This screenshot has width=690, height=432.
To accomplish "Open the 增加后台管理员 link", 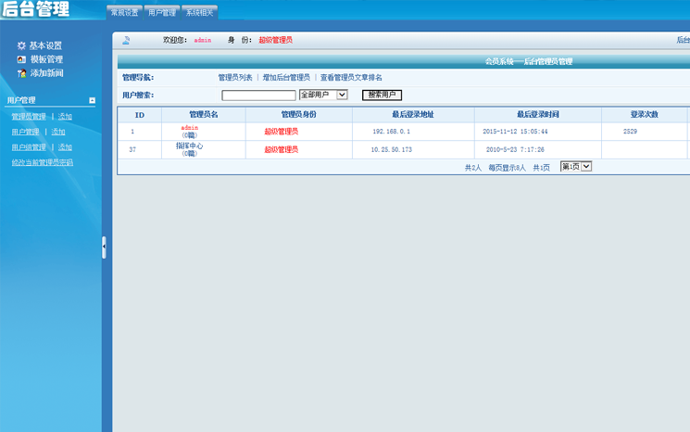I will click(x=286, y=78).
